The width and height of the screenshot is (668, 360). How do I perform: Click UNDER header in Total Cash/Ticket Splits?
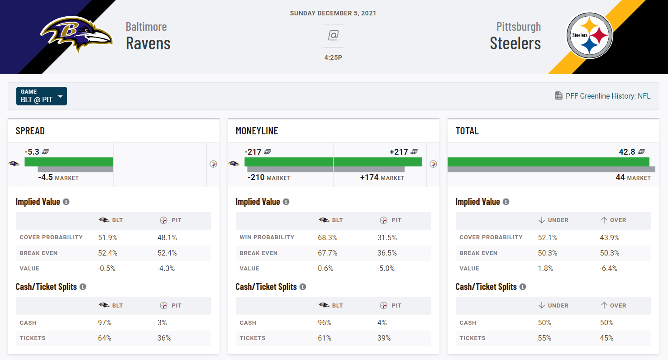click(x=553, y=305)
